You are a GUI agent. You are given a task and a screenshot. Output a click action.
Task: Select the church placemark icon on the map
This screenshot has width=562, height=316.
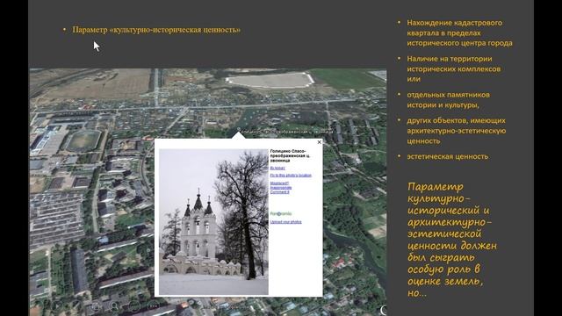click(239, 129)
